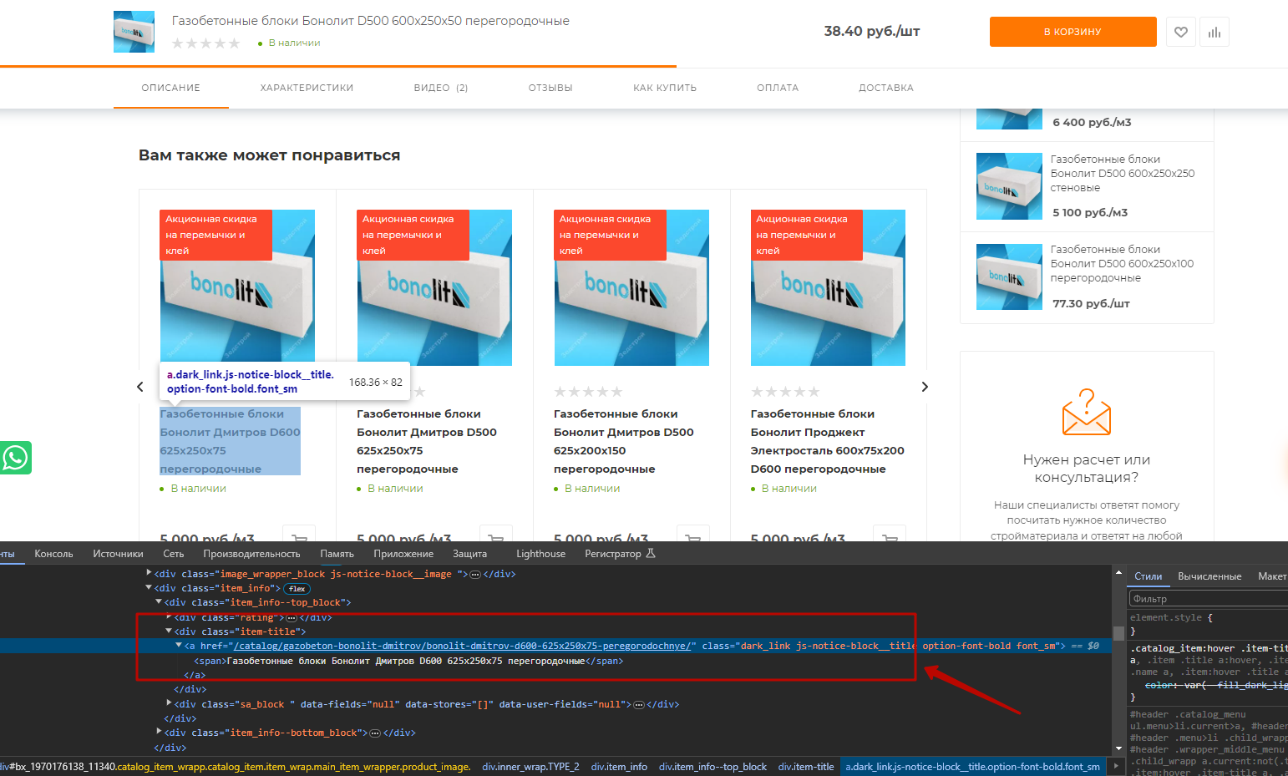Viewport: 1288px width, 776px height.
Task: Open the ХАРАКТЕРИСТИКИ tab
Action: pos(307,88)
